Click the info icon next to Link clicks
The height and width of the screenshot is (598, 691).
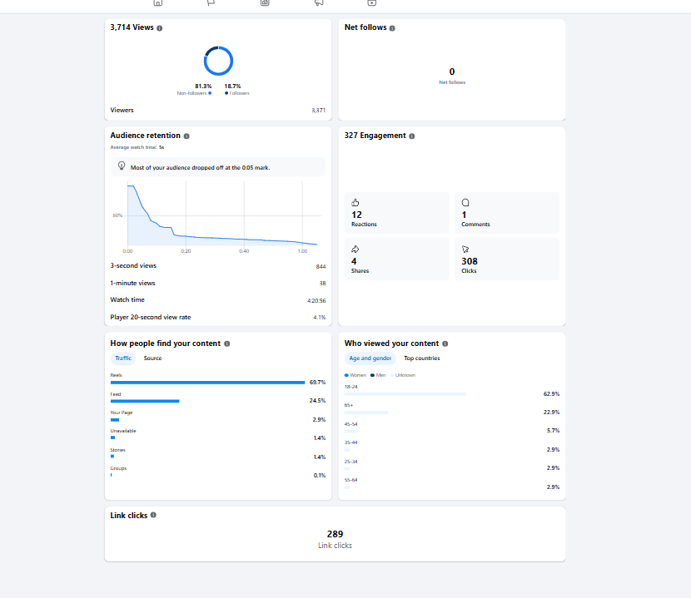pos(153,515)
